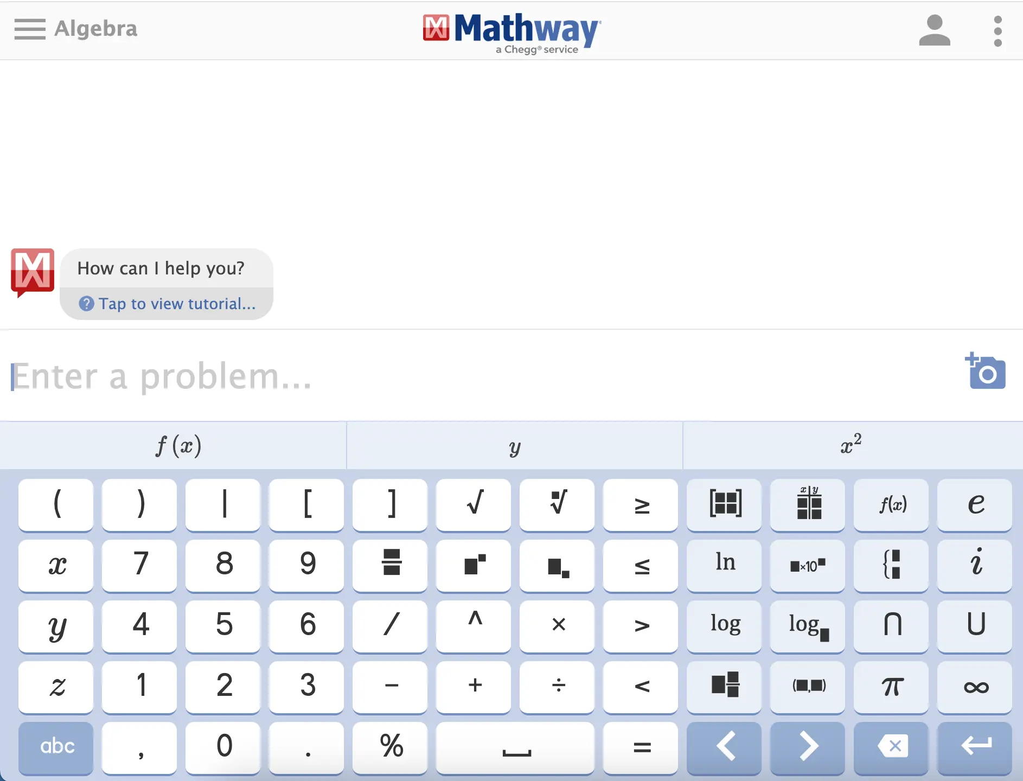Tap the space bar key
This screenshot has height=781, width=1023.
pos(515,747)
